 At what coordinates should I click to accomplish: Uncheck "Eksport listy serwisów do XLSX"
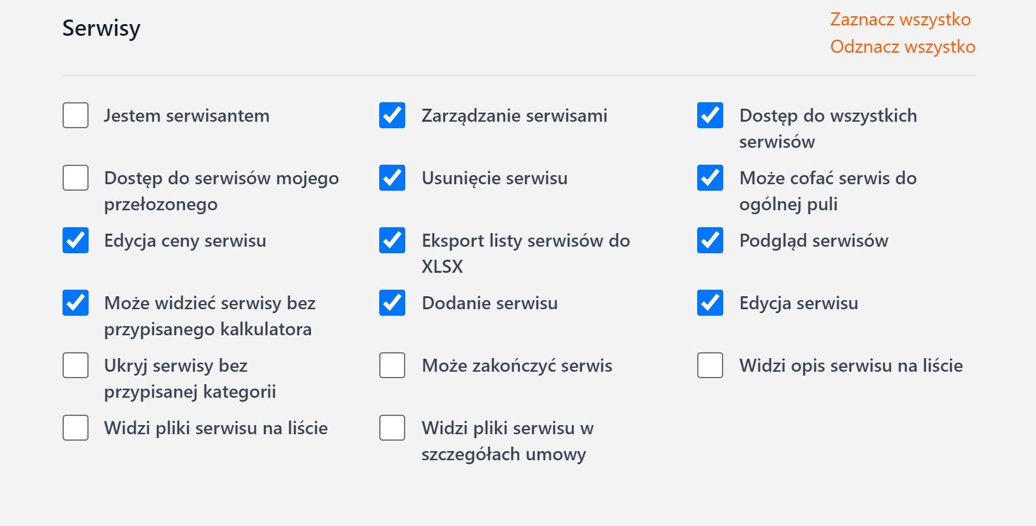tap(392, 240)
